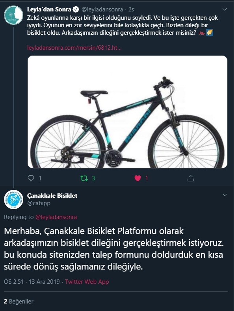Open Çanakkale Bisiklet profile avatar
The image size is (234, 311).
tap(14, 199)
